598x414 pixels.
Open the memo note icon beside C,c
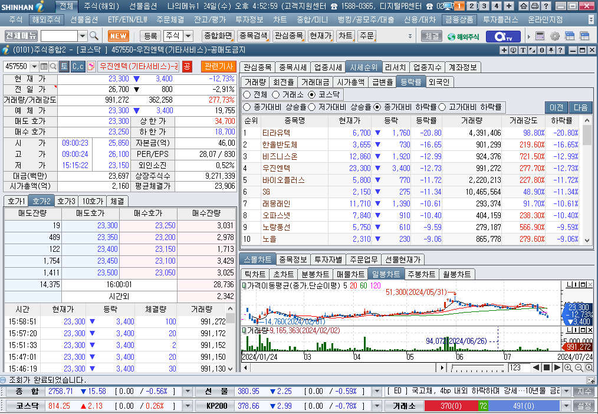[91, 66]
